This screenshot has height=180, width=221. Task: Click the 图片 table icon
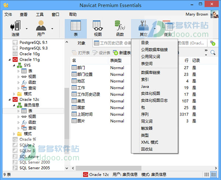[74, 121]
